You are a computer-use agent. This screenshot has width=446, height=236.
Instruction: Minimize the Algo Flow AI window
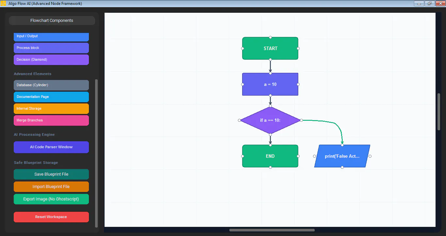tap(419, 4)
